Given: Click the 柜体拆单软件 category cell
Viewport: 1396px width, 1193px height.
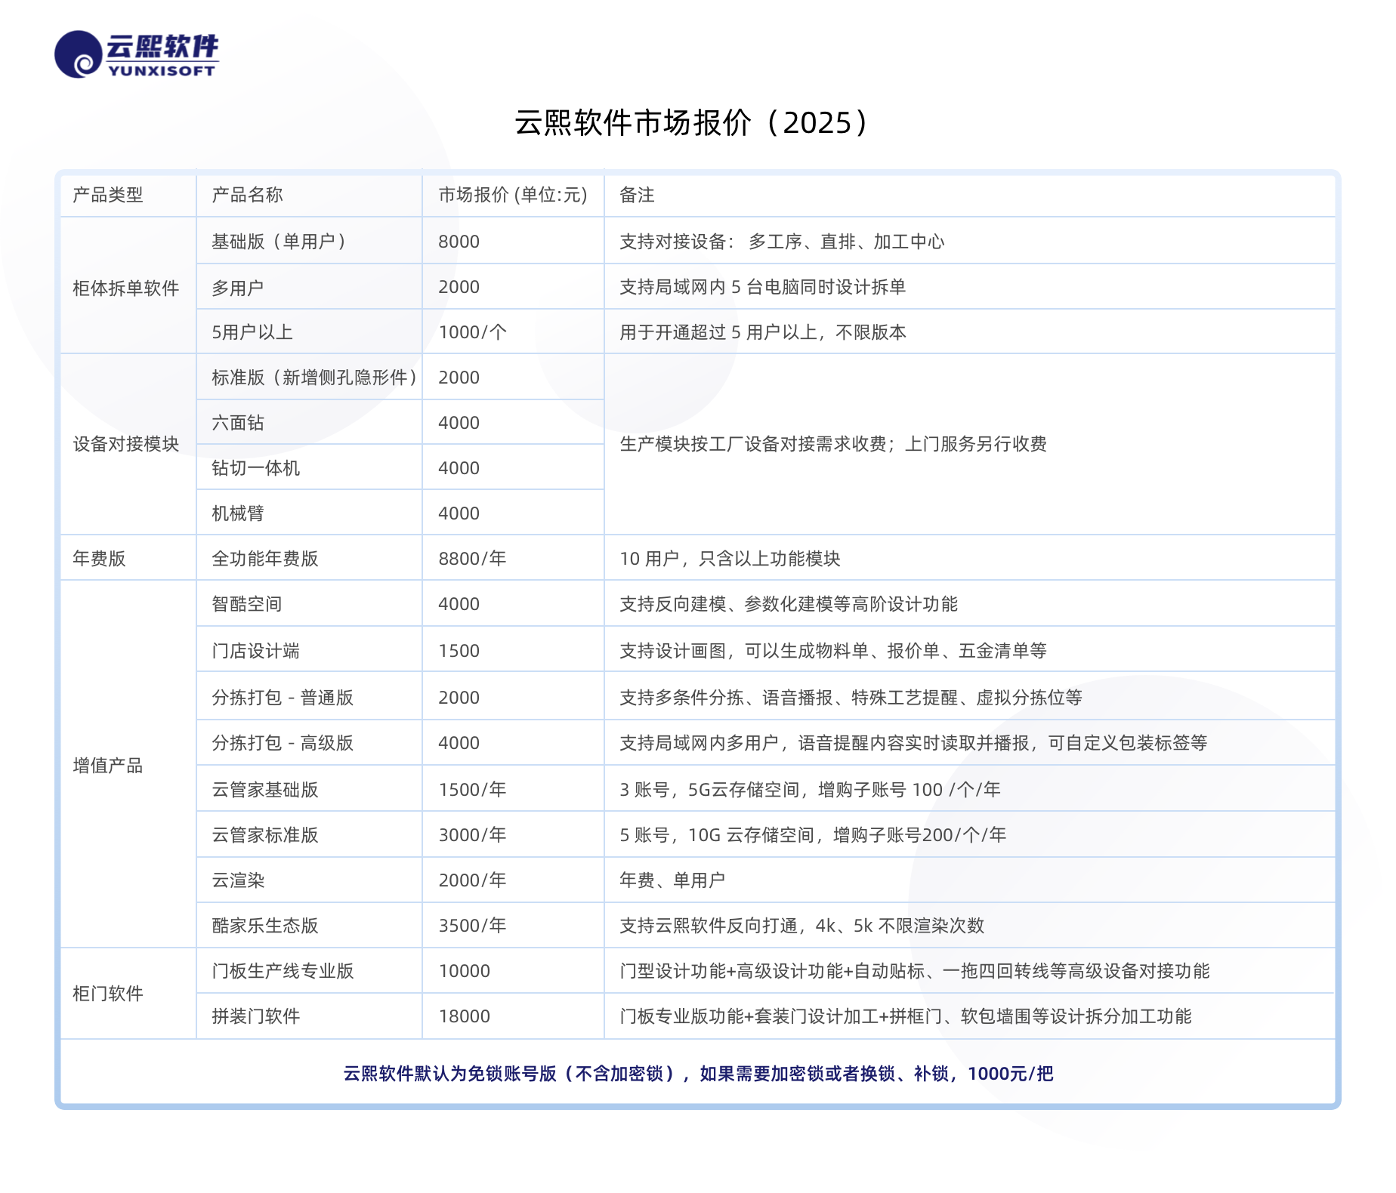Looking at the screenshot, I should click(126, 288).
